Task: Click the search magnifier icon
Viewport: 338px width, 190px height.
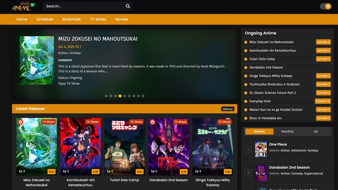Action: [128, 6]
